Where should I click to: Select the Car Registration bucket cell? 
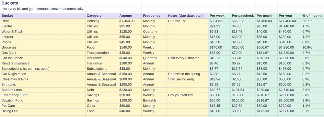[x=42, y=74]
